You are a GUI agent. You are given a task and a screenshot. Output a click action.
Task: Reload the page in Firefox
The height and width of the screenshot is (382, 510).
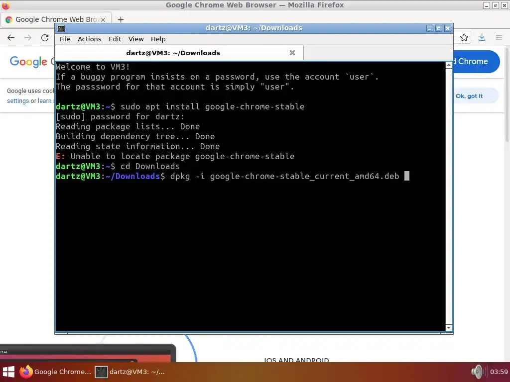click(45, 38)
